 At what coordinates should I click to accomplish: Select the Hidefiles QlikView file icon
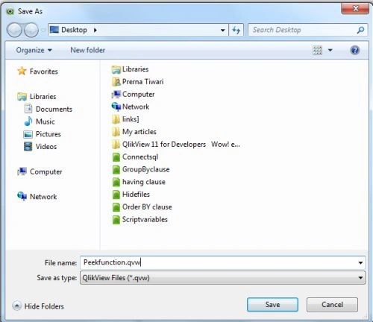click(x=116, y=195)
